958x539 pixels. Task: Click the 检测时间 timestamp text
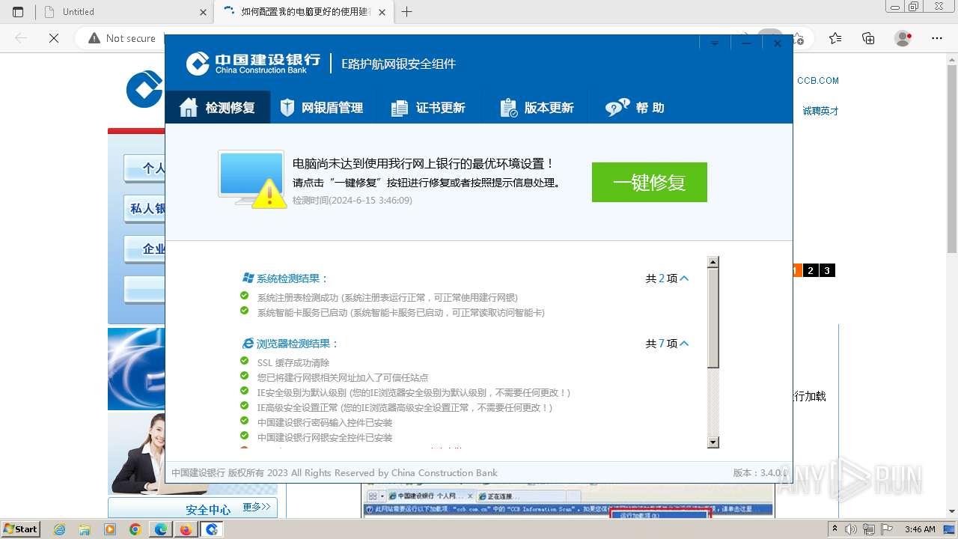pyautogui.click(x=352, y=201)
